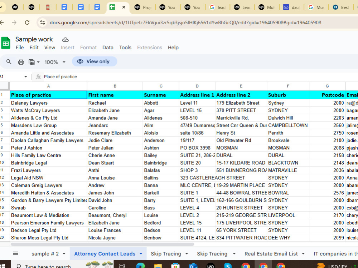The width and height of the screenshot is (358, 268).
Task: Open first Skip Tracing tab menu arrow
Action: (x=187, y=254)
